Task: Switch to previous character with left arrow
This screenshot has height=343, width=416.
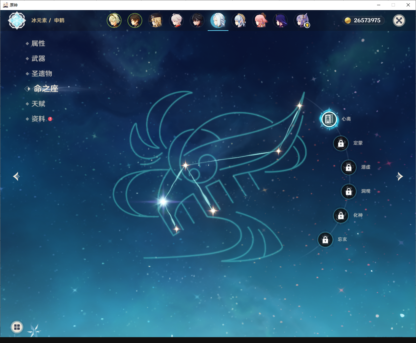Action: click(x=17, y=176)
